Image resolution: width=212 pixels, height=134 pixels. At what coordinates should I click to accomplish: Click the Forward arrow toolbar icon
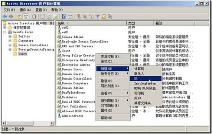pyautogui.click(x=11, y=16)
